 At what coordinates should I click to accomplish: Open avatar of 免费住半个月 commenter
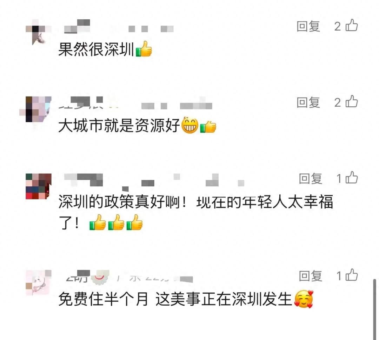(39, 283)
